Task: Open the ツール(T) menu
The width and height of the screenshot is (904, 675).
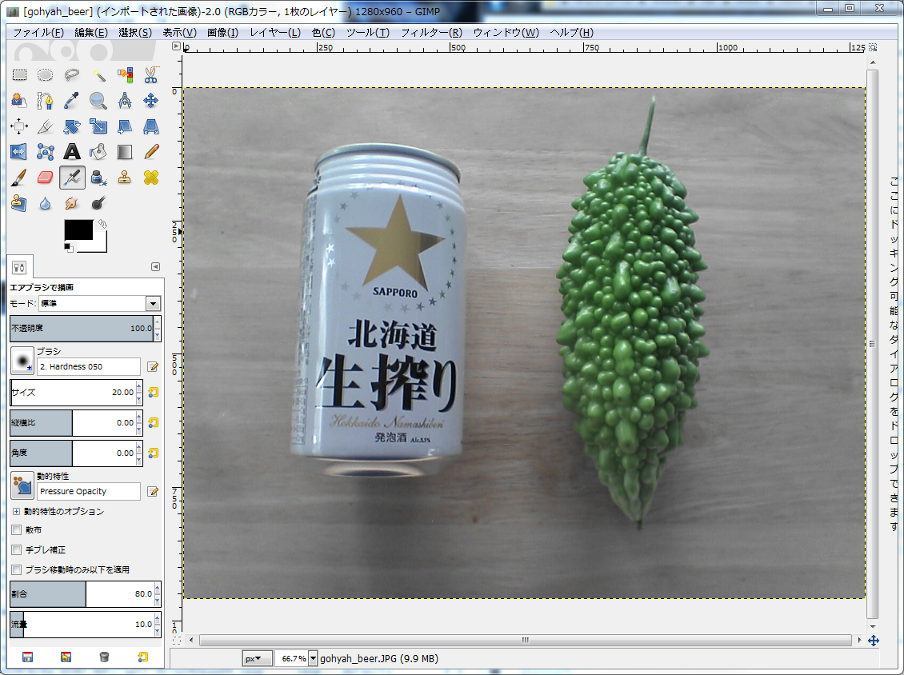Action: tap(368, 32)
